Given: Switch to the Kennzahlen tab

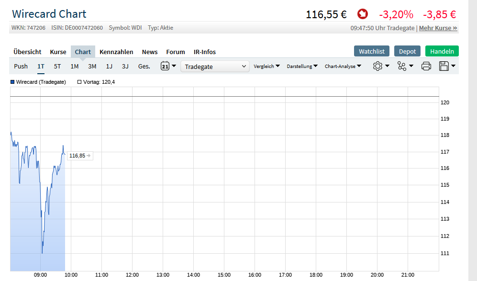Looking at the screenshot, I should (116, 52).
